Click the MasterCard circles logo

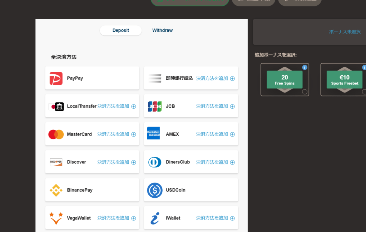pos(56,134)
